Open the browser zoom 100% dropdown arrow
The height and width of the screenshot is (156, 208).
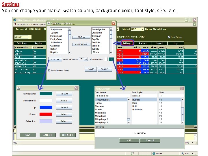click(x=193, y=153)
